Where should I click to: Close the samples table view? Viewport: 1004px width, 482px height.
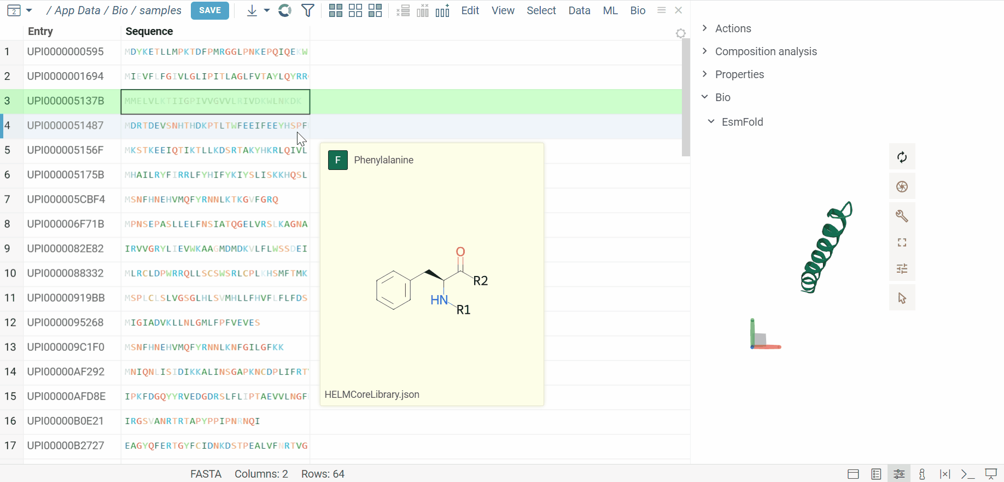tap(679, 10)
